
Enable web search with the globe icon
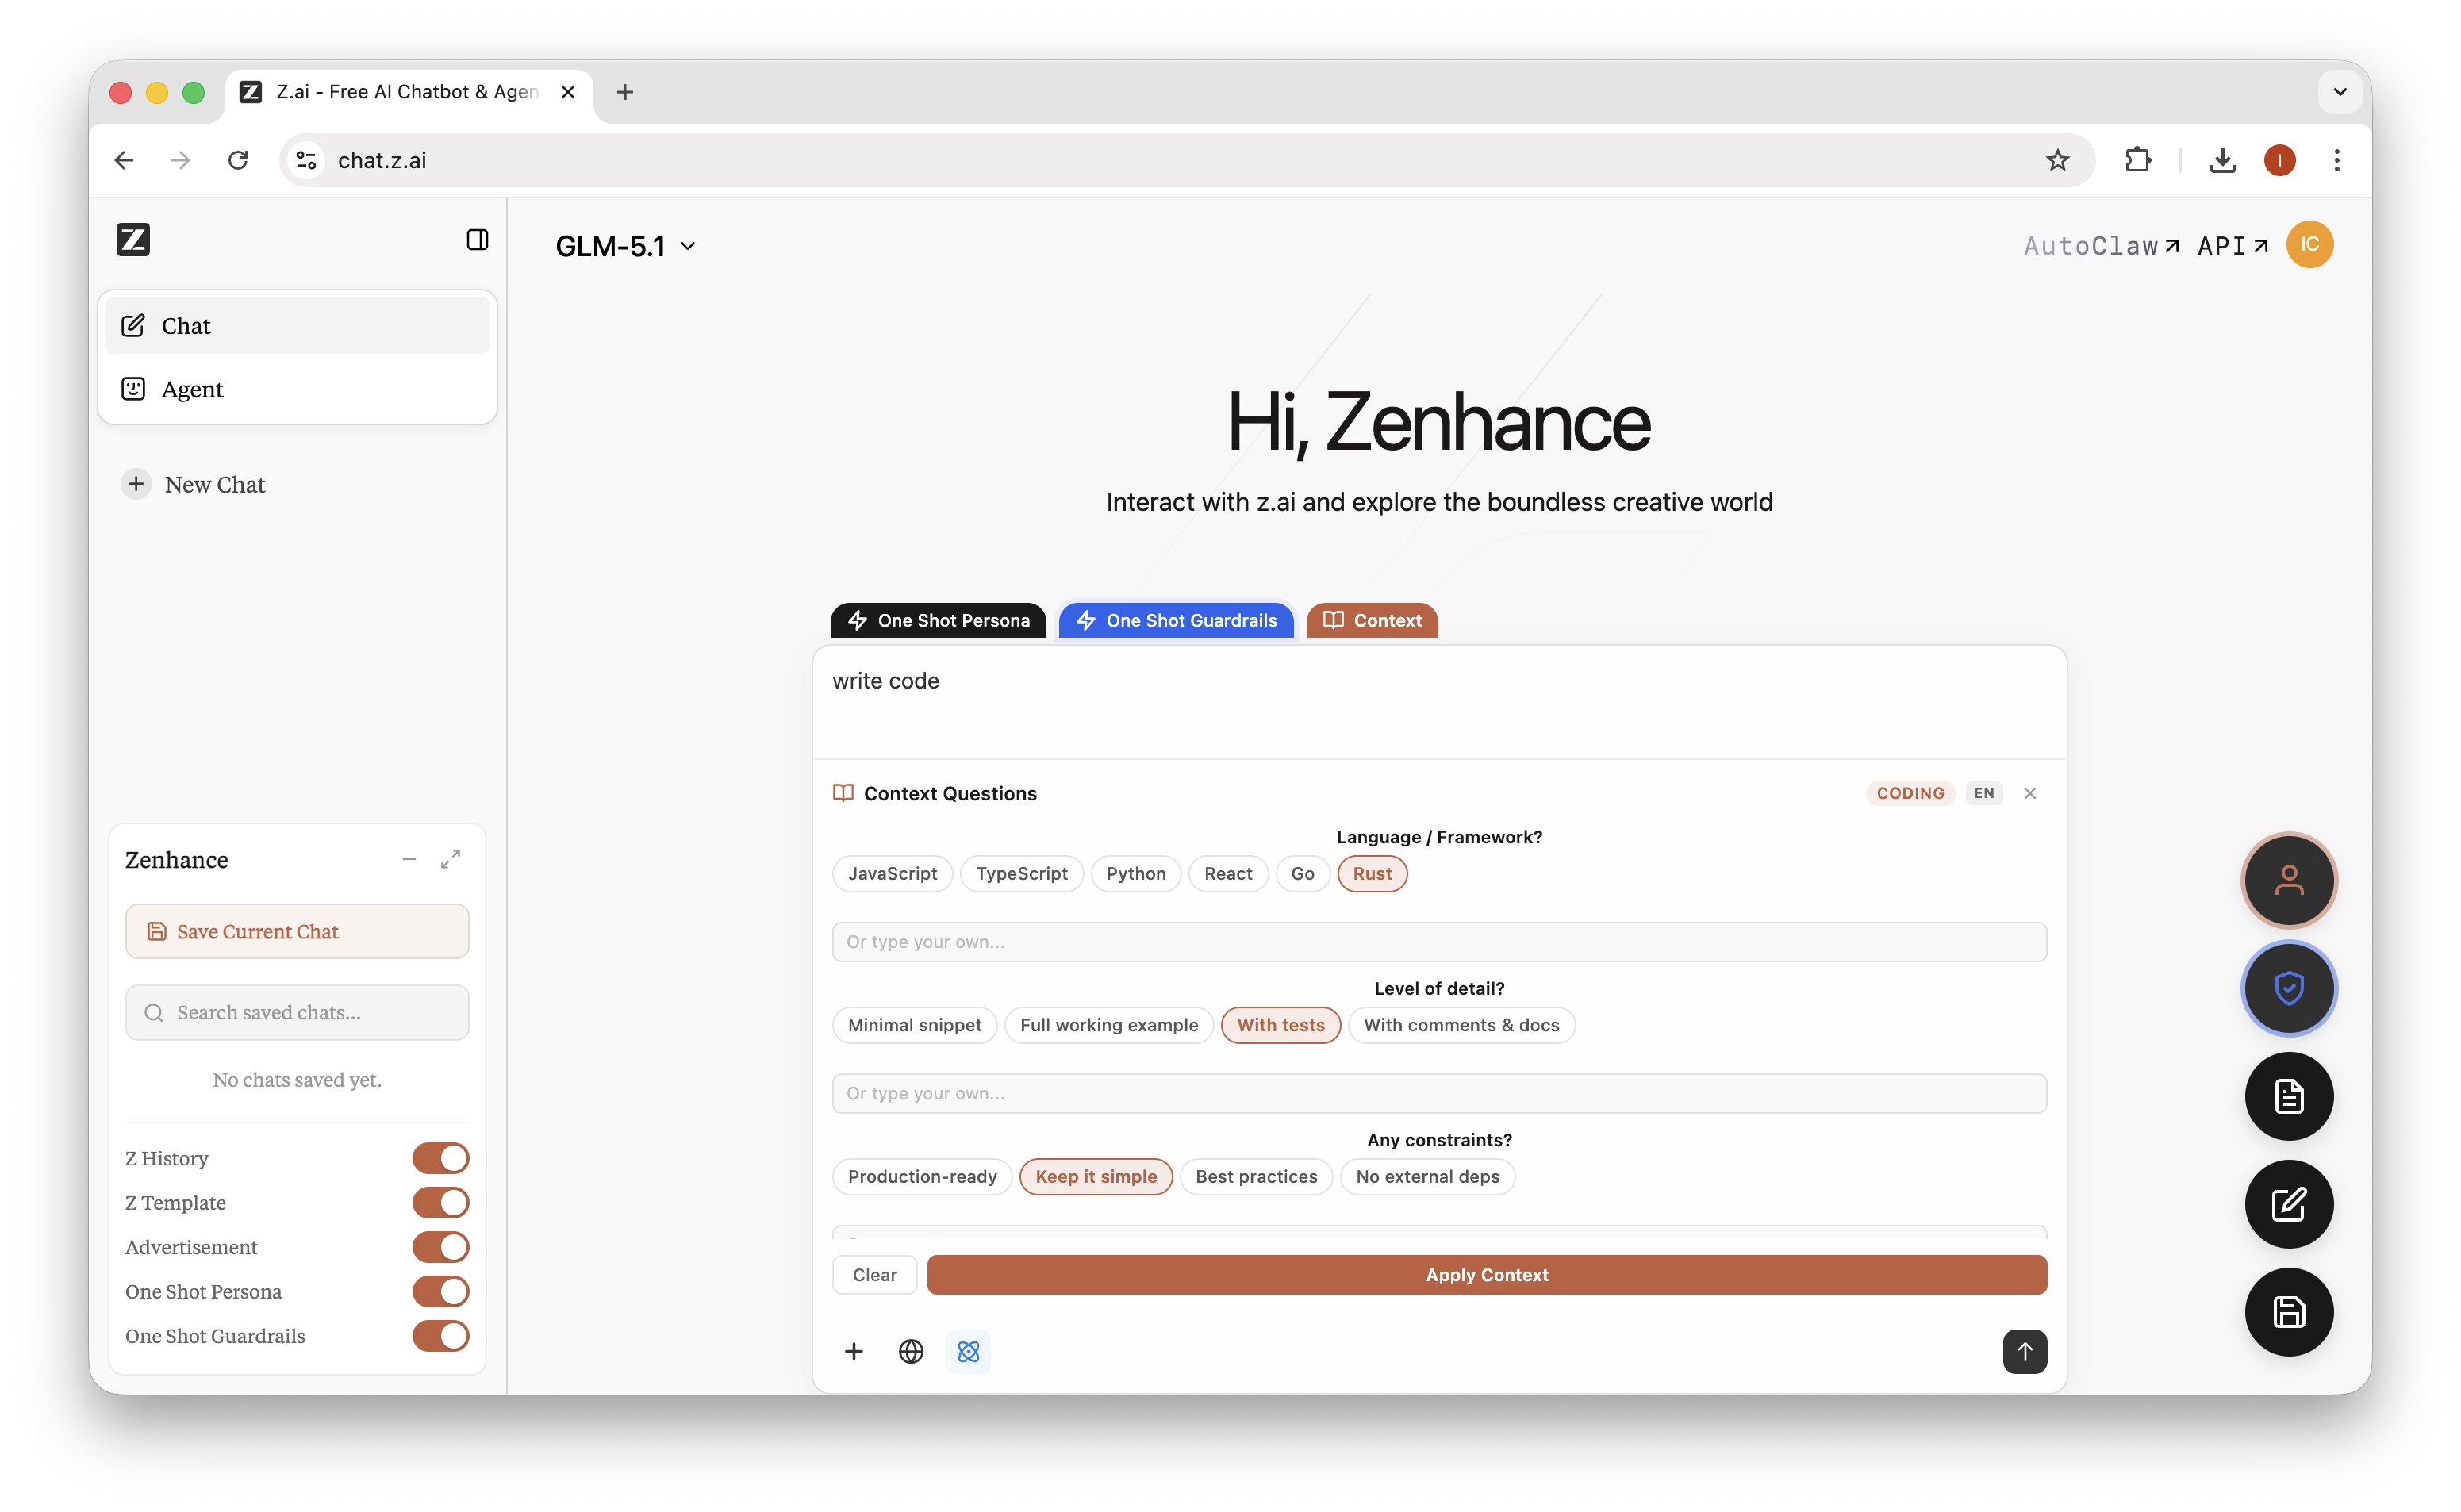click(911, 1351)
